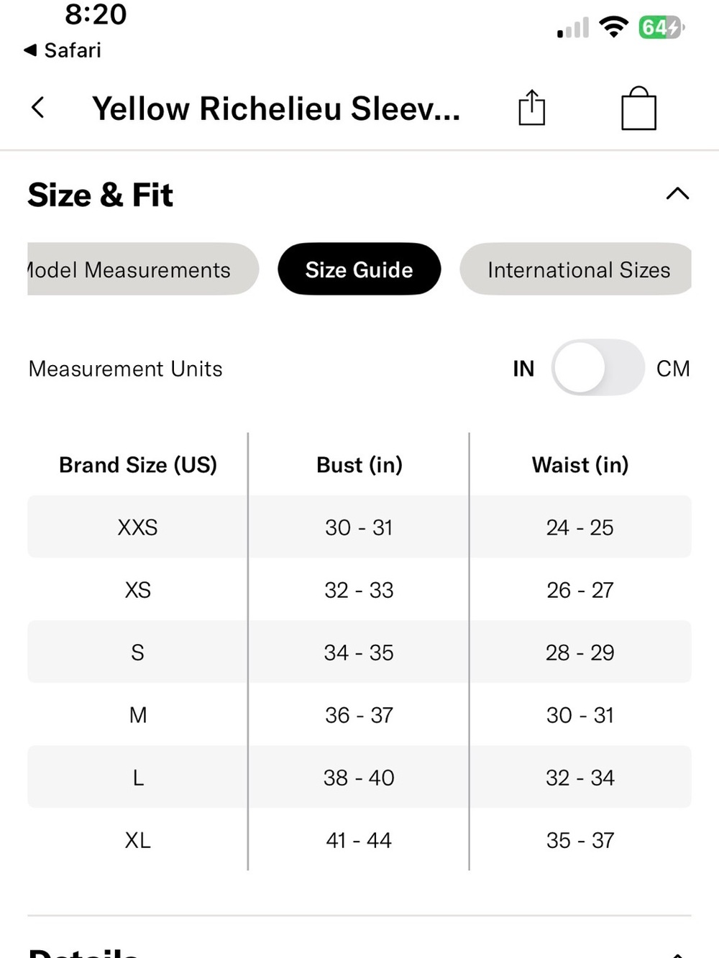
Task: Tap the XXS size row
Action: [359, 527]
